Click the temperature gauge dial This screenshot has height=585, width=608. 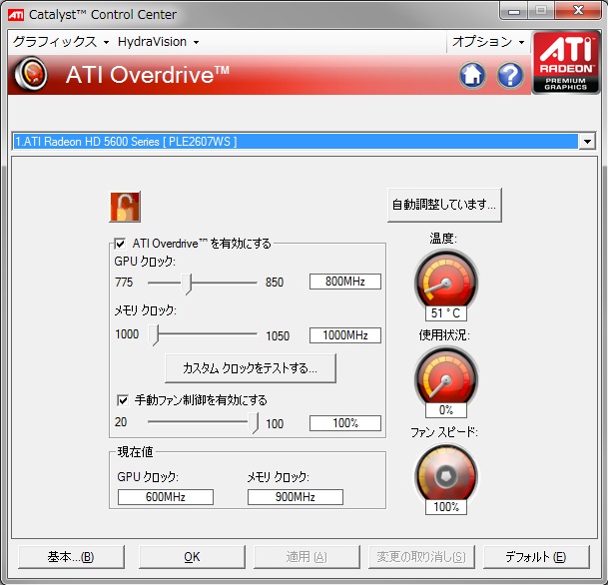point(446,281)
